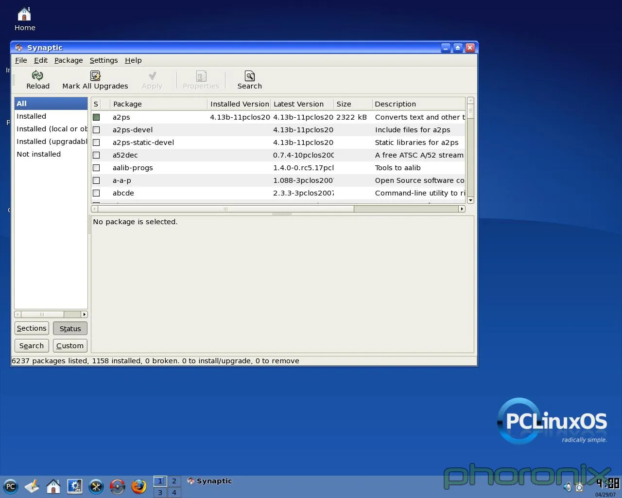Click the show desktop pencil icon in taskbar
The width and height of the screenshot is (622, 498).
click(32, 486)
